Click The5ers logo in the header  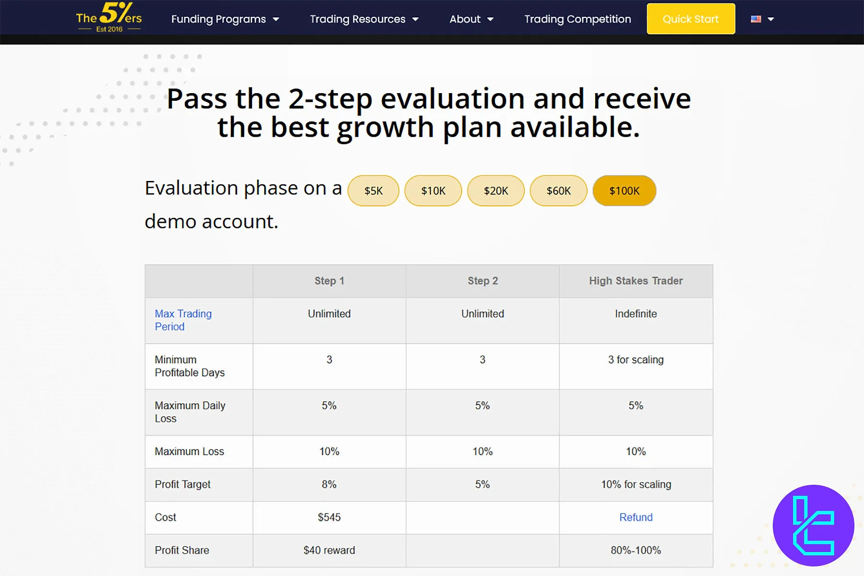pos(109,18)
